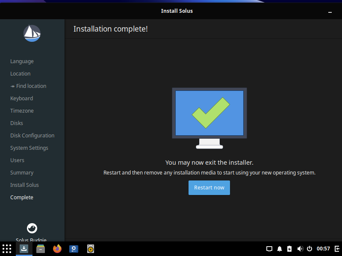Viewport: 342px width, 256px height.
Task: Select the Complete step in sidebar
Action: [22, 197]
